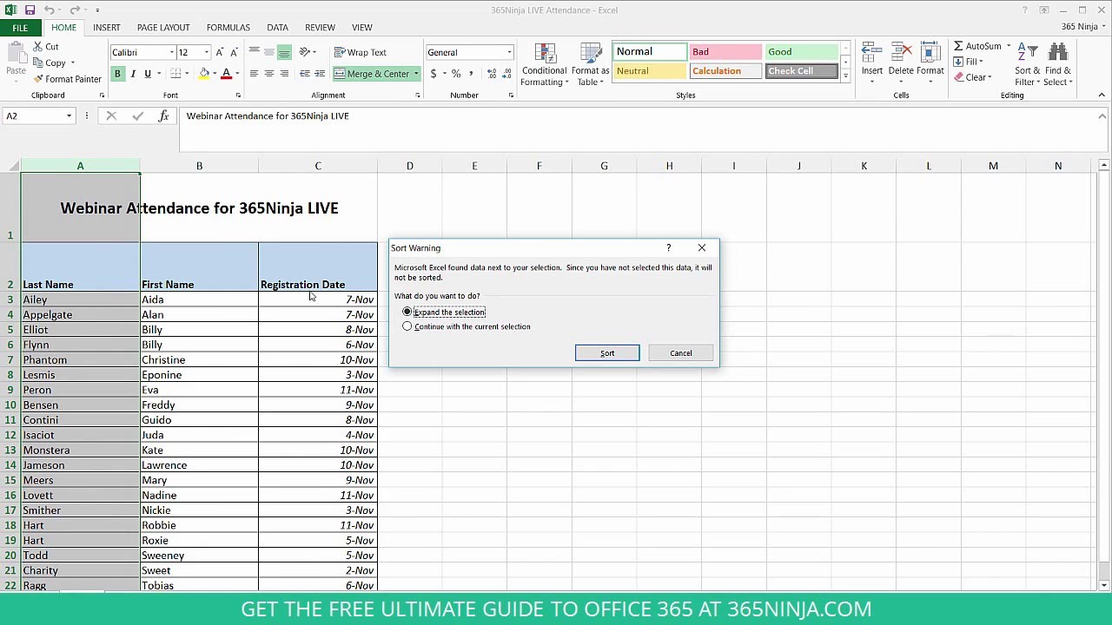Screen dimensions: 1112x625
Task: Apply Percent Style
Action: (x=456, y=74)
